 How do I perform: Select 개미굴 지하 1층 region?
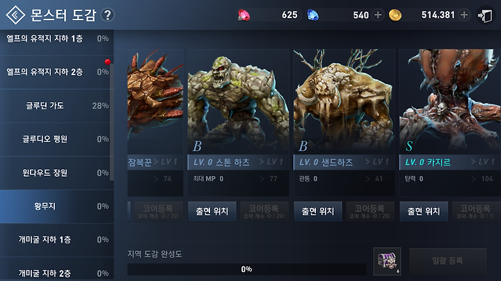(x=57, y=240)
